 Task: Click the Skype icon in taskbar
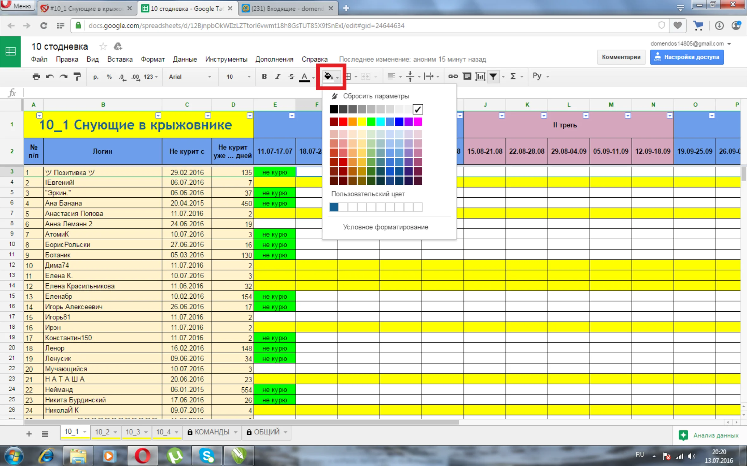[207, 456]
